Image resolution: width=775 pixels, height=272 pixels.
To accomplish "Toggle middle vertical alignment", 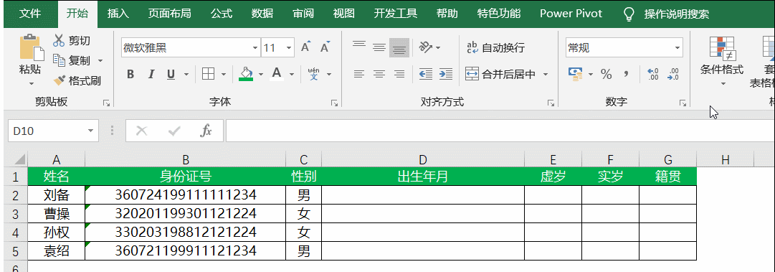I will point(379,47).
